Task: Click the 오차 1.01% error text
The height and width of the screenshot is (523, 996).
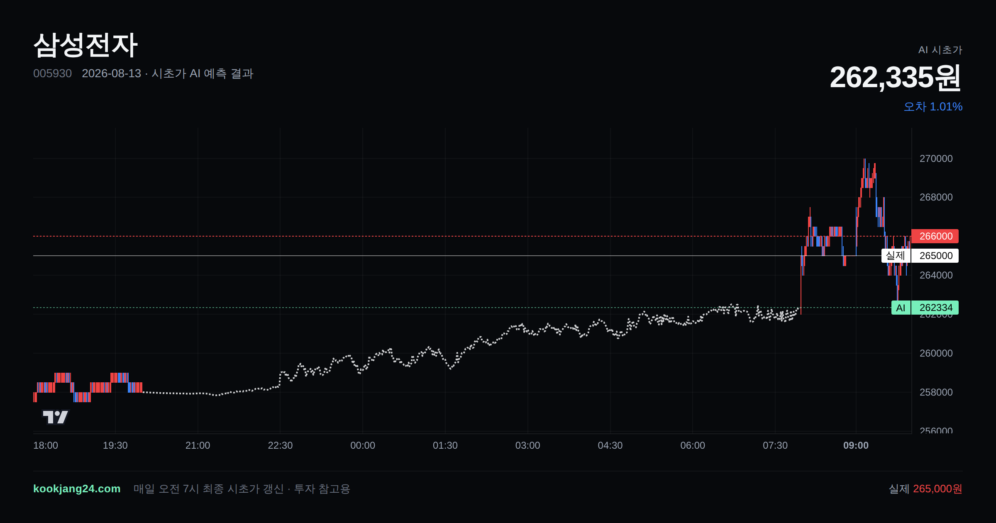Action: (933, 107)
